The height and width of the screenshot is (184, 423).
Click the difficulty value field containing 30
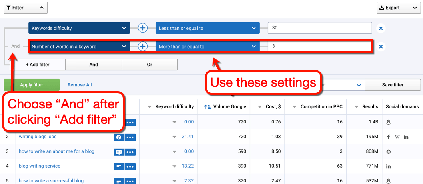coord(320,28)
